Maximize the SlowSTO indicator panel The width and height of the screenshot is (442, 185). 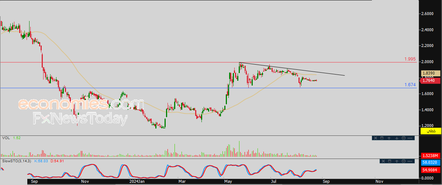coord(390,161)
